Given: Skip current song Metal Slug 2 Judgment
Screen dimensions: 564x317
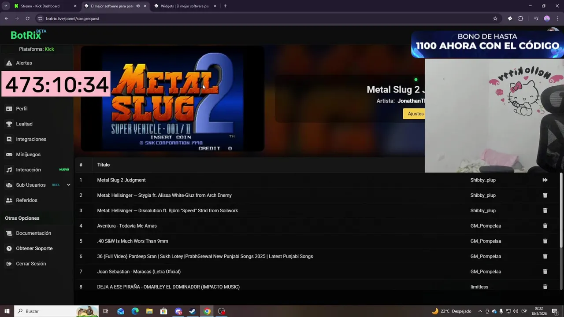Looking at the screenshot, I should pos(545,180).
